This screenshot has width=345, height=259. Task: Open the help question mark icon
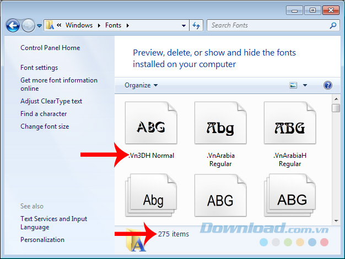click(328, 85)
